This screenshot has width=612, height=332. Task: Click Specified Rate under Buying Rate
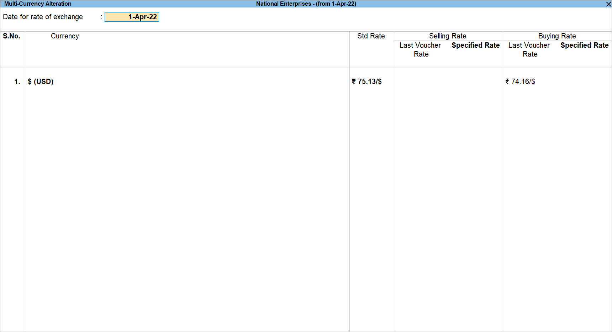click(584, 45)
